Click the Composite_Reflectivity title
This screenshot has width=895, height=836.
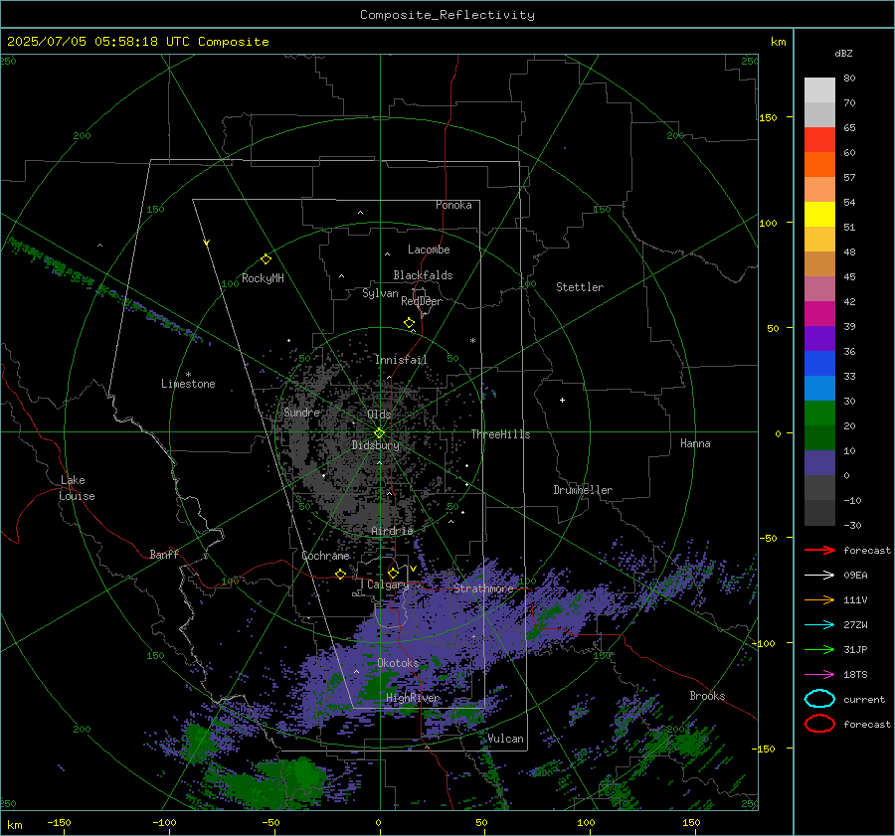click(447, 15)
